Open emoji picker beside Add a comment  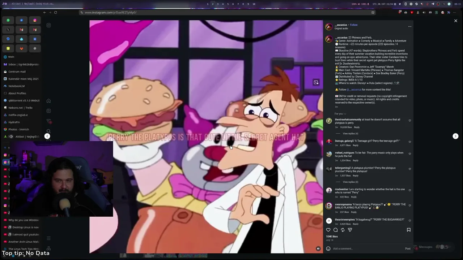[328, 248]
